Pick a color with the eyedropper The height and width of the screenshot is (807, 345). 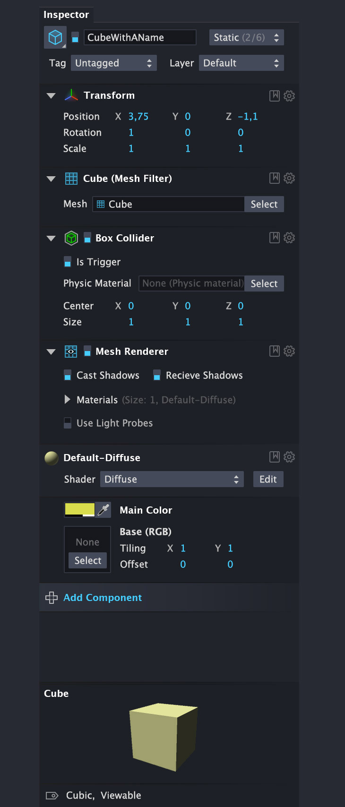tap(103, 510)
